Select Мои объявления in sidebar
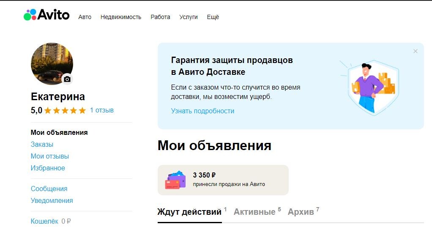This screenshot has height=227, width=432. coord(59,132)
